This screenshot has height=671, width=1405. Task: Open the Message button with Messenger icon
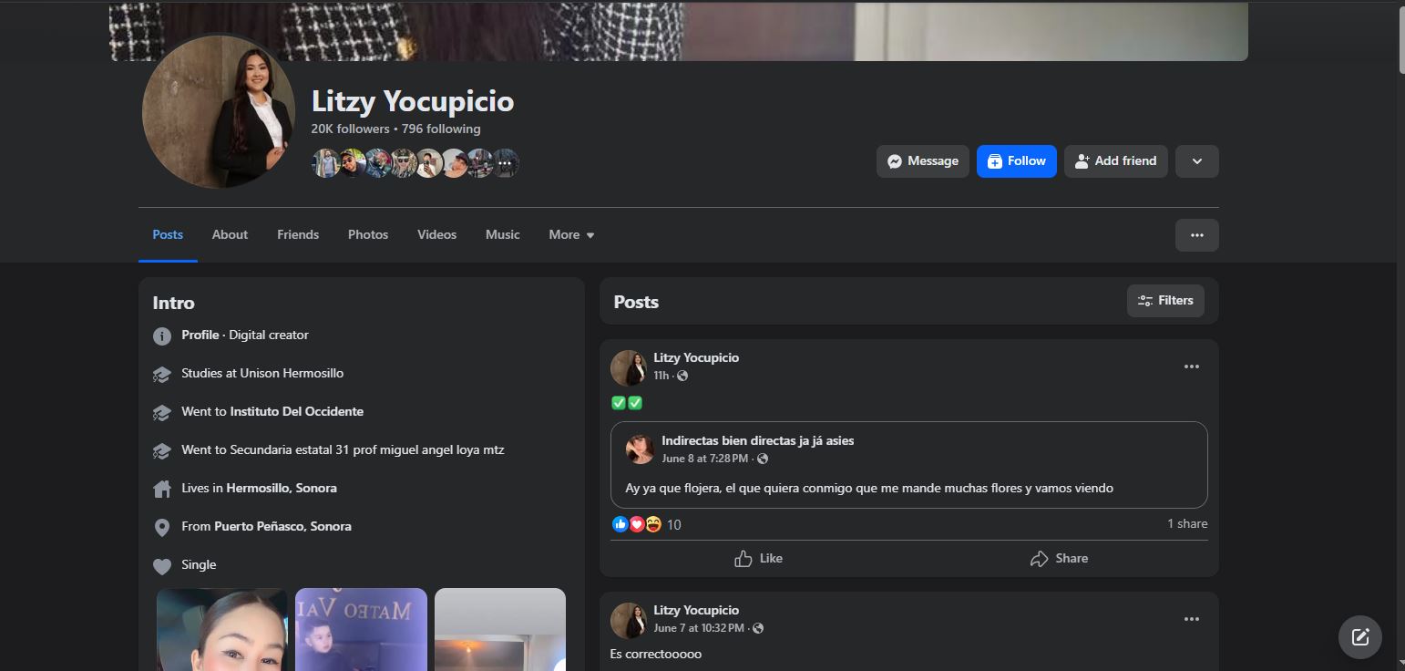pos(922,161)
